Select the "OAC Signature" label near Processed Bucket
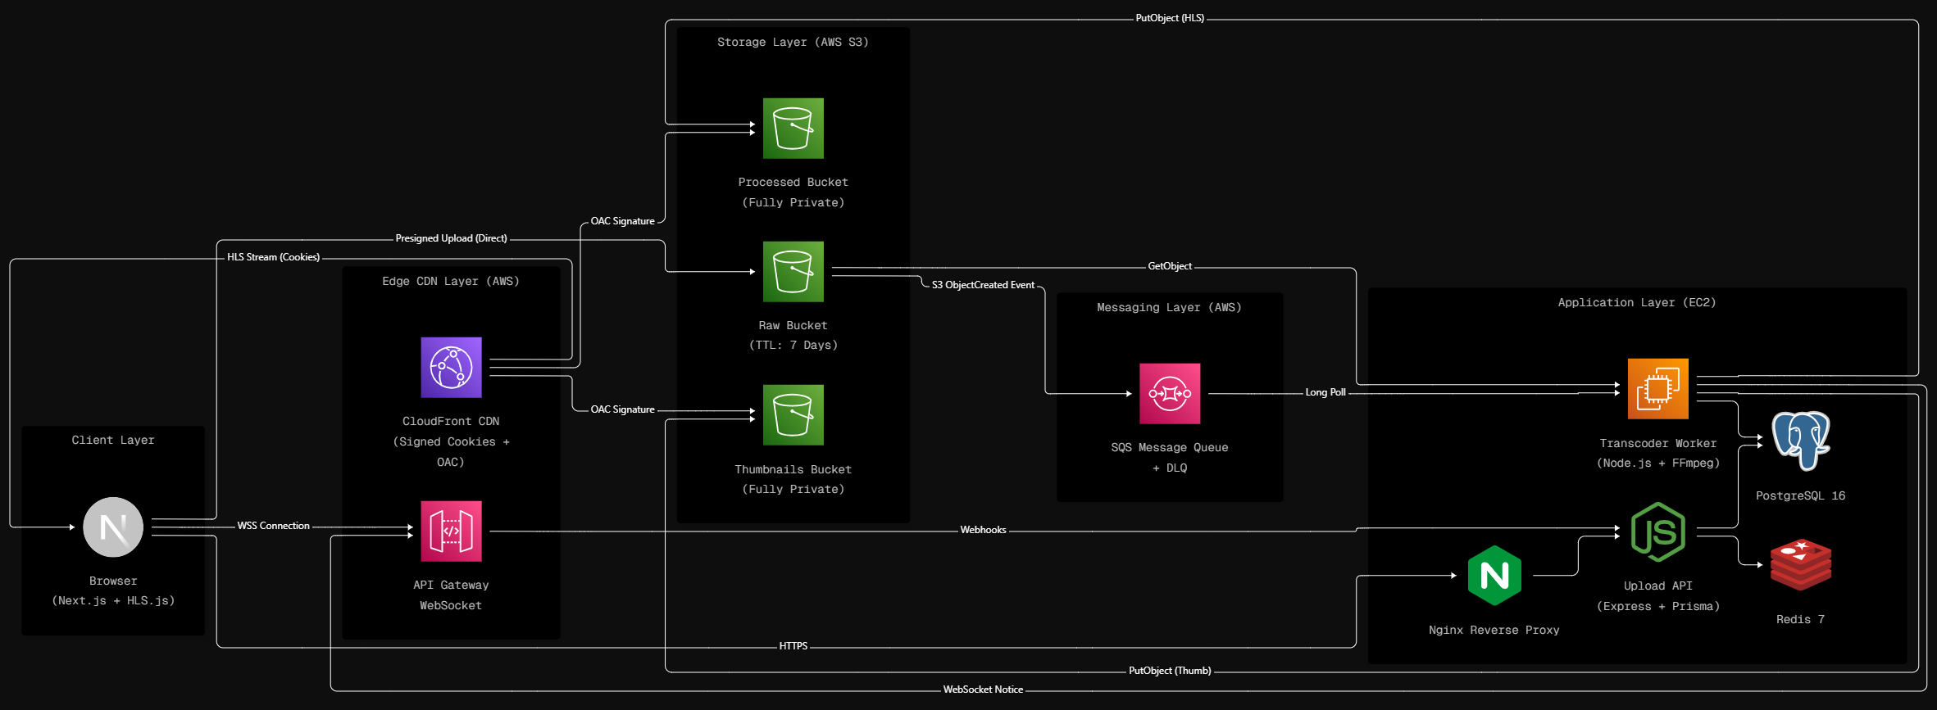The height and width of the screenshot is (710, 1937). click(x=623, y=221)
